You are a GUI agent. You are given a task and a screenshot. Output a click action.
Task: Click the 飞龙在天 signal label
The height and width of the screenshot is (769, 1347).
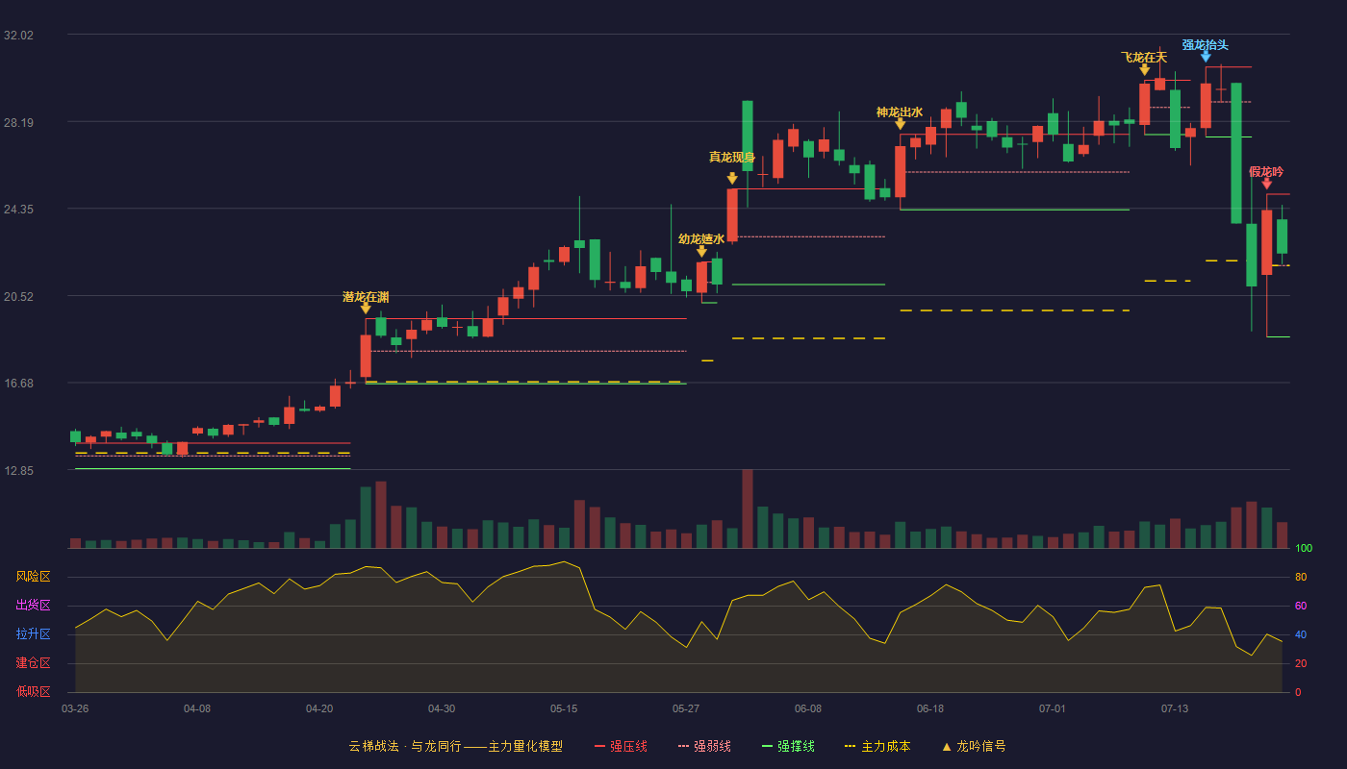click(x=1145, y=58)
